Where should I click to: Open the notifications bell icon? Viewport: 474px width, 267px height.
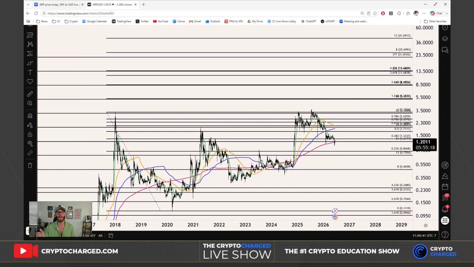[x=445, y=209]
